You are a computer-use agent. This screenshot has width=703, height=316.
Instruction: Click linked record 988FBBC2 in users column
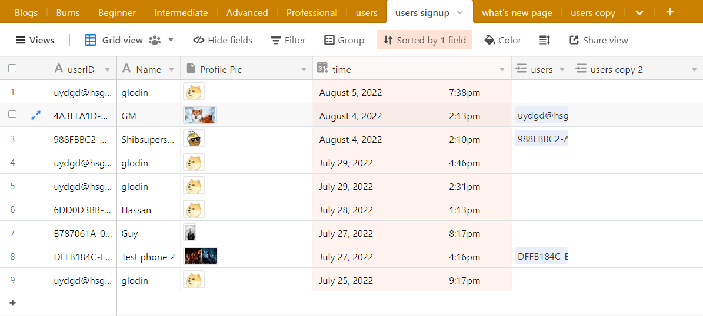click(541, 139)
